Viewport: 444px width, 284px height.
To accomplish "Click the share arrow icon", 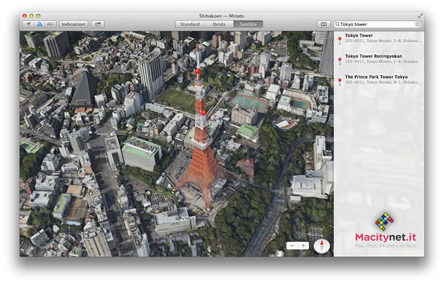I will (98, 24).
